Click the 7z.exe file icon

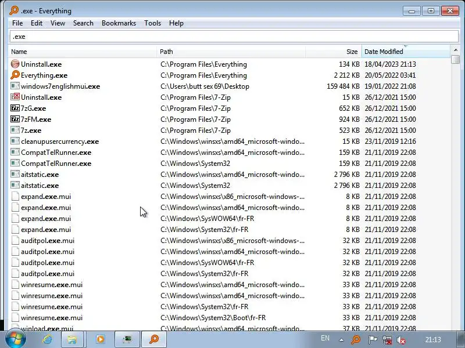coord(15,130)
